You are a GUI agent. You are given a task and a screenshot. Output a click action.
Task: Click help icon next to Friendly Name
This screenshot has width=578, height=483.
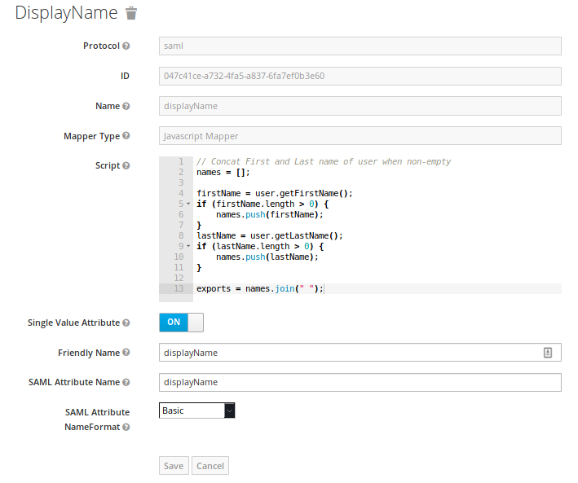click(126, 353)
